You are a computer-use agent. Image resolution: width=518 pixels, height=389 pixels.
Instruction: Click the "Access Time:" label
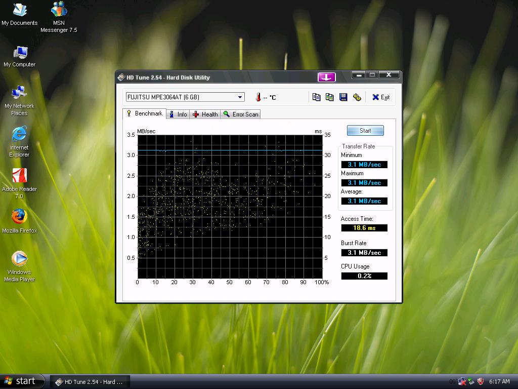coord(357,219)
